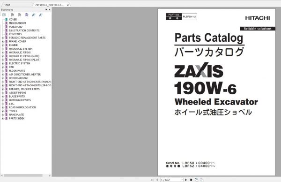Expand the HYDRAULIC SYSTEM bookmark
Viewport: 281px width, 182px height.
click(x=3, y=49)
